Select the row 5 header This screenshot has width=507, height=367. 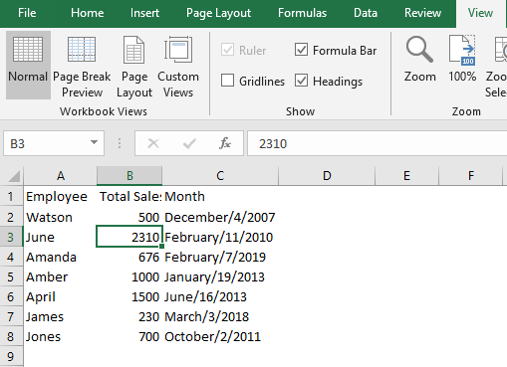click(11, 277)
